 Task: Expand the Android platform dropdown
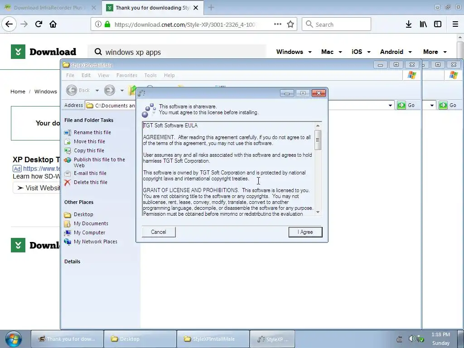(396, 52)
